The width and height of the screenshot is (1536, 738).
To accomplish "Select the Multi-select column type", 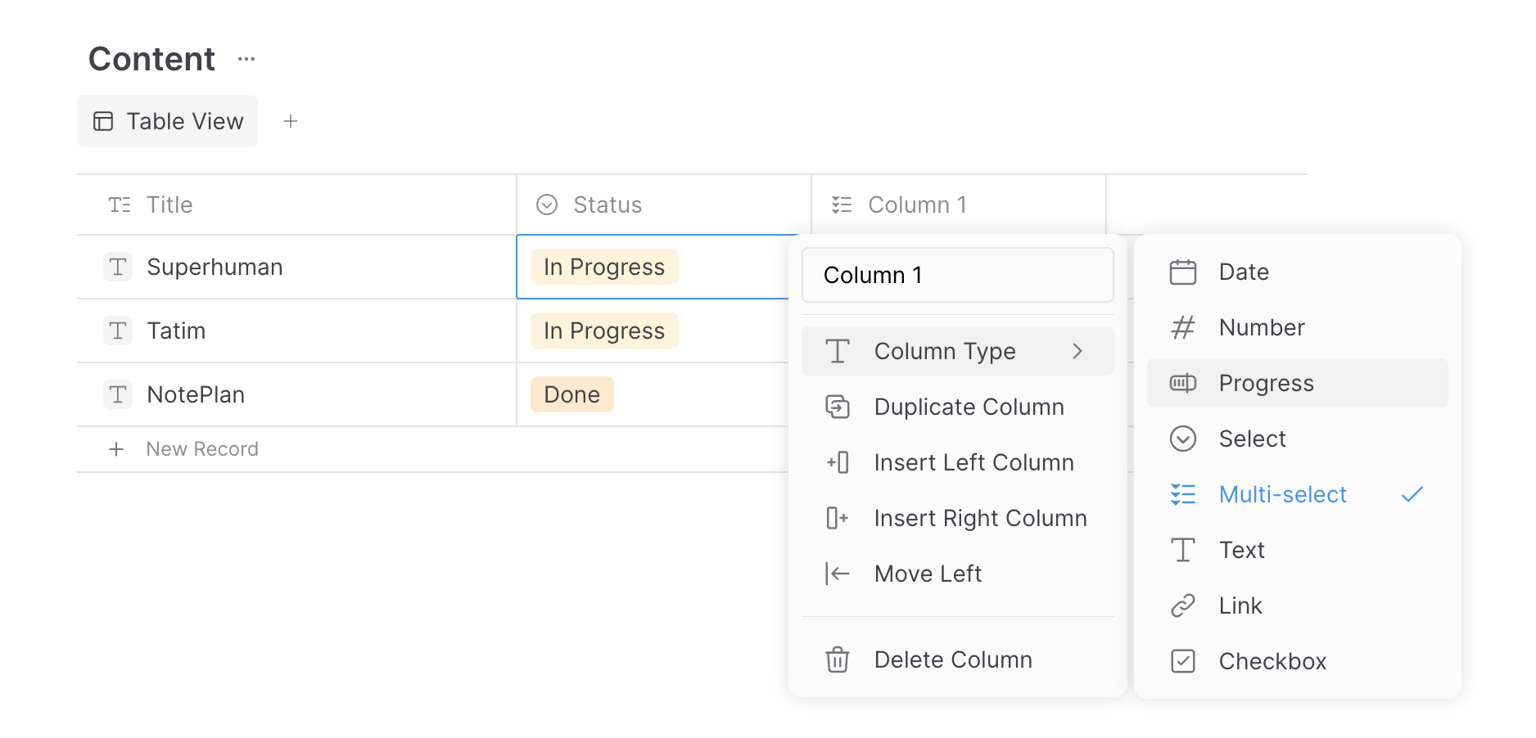I will point(1282,494).
